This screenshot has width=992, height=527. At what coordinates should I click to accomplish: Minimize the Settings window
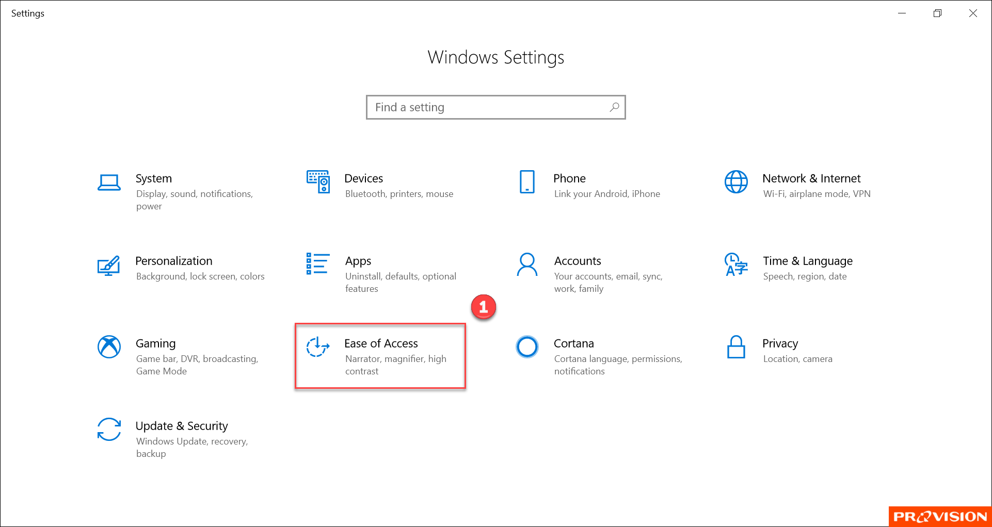[902, 13]
